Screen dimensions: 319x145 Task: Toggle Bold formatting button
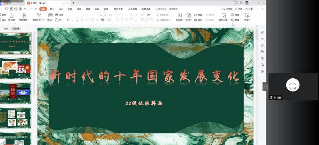[x=68, y=20]
